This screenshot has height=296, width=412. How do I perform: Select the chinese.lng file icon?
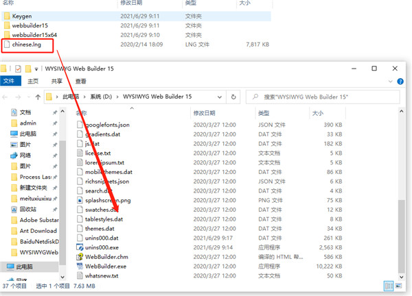pyautogui.click(x=7, y=44)
